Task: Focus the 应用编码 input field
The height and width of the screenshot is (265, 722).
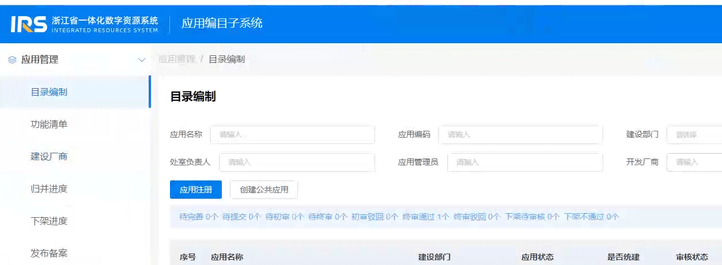Action: pos(520,135)
